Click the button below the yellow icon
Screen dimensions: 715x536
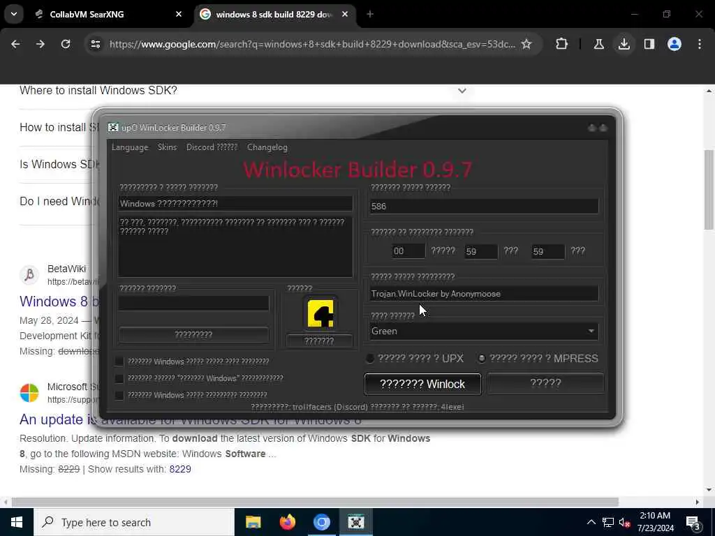tap(319, 341)
